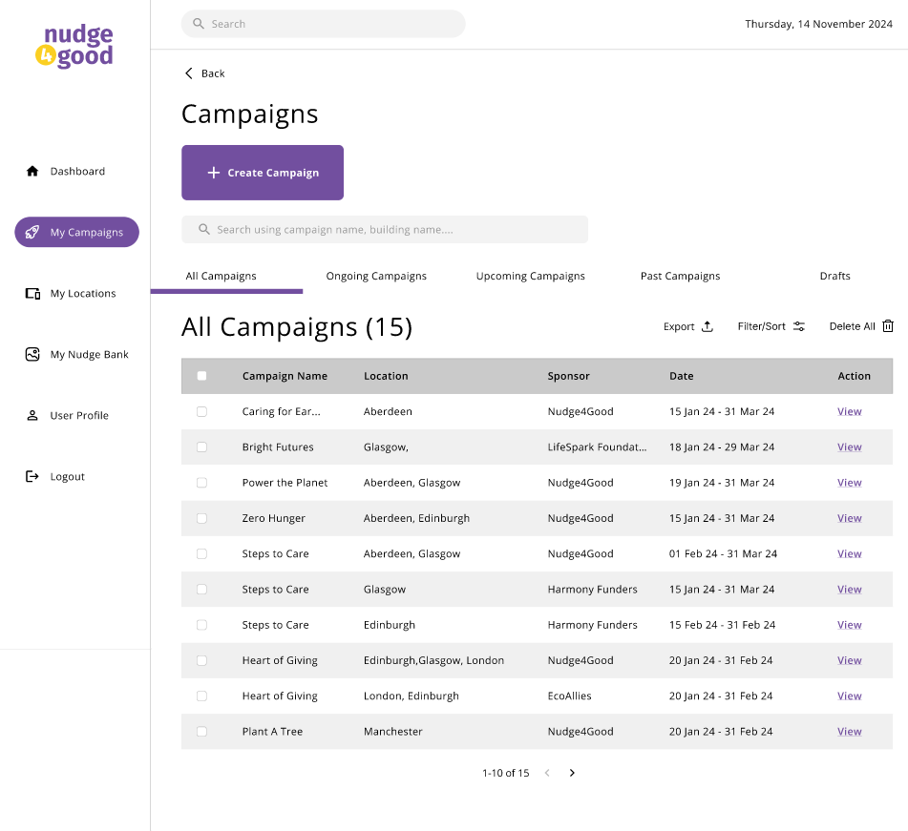
Task: Click the Delete All trash icon
Action: click(888, 326)
